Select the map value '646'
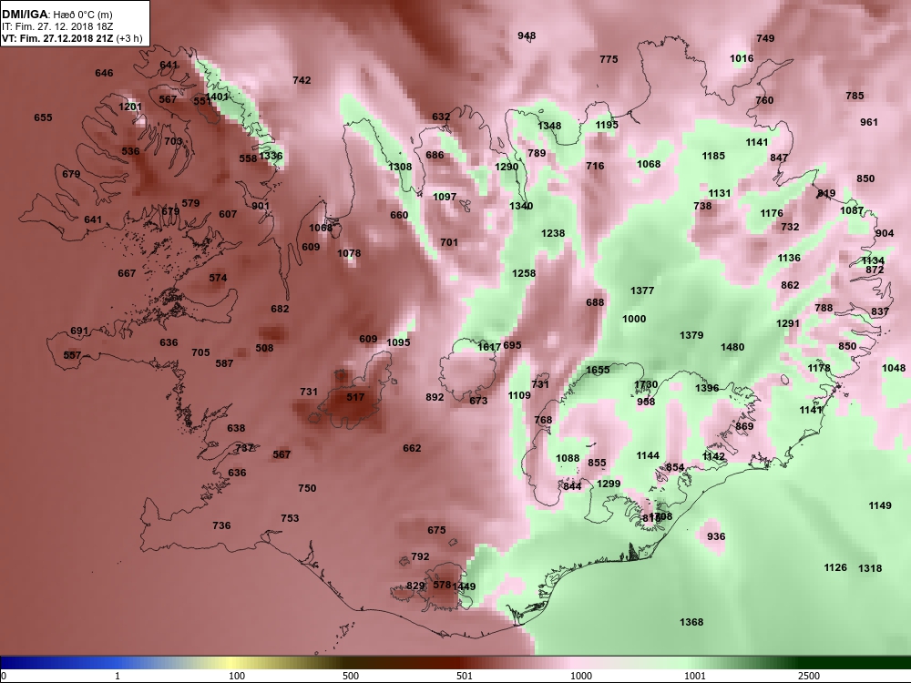The width and height of the screenshot is (911, 683). pyautogui.click(x=104, y=73)
